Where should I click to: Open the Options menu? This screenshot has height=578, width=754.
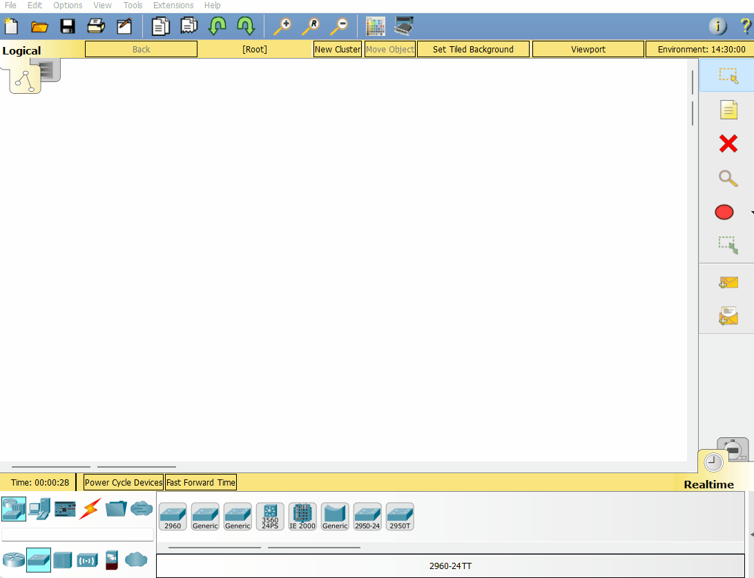pyautogui.click(x=68, y=6)
